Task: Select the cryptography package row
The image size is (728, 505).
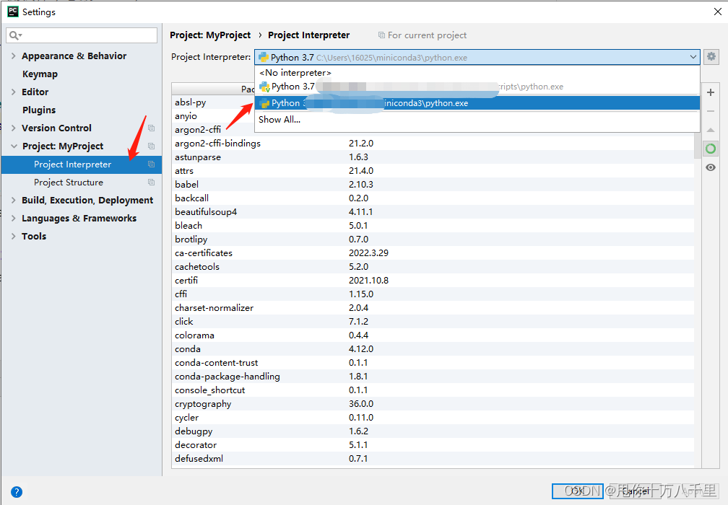Action: pyautogui.click(x=433, y=404)
